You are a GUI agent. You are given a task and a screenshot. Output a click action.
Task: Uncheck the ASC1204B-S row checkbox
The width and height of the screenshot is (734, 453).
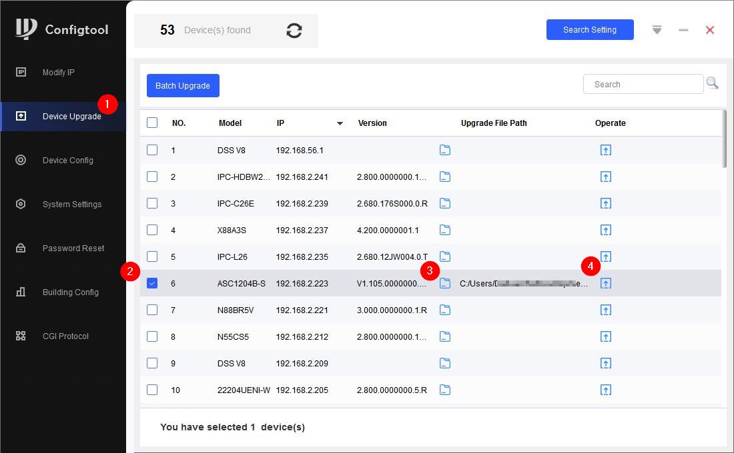click(x=152, y=283)
